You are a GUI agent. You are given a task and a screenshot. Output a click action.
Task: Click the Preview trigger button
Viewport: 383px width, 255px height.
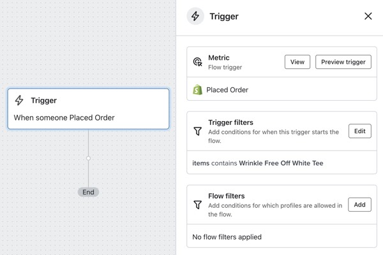343,62
